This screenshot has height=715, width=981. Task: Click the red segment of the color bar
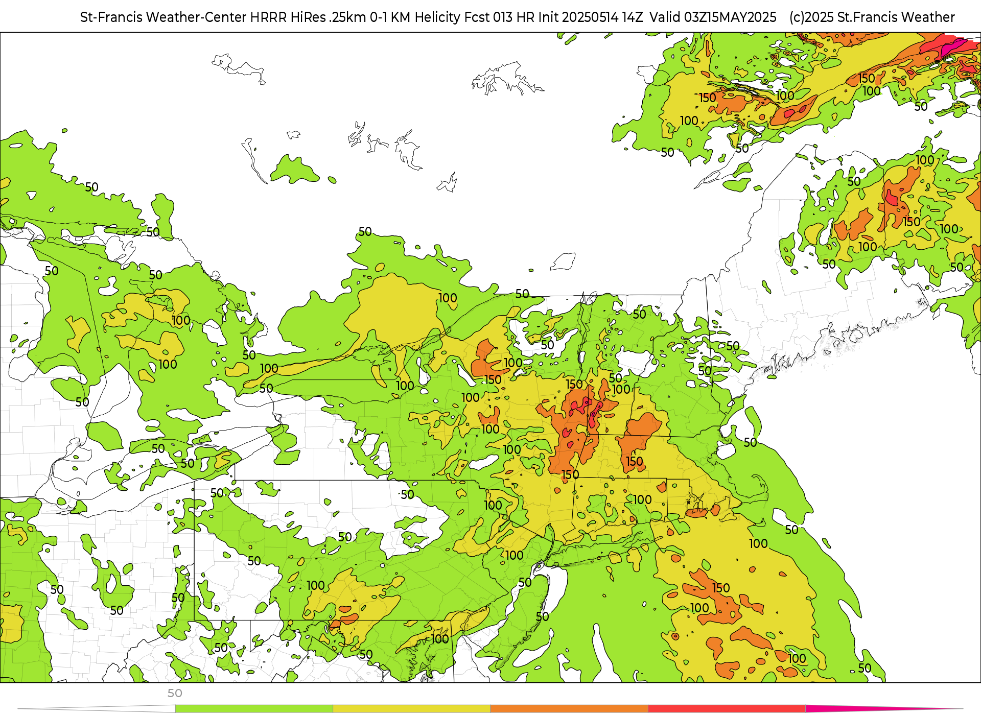pyautogui.click(x=727, y=709)
